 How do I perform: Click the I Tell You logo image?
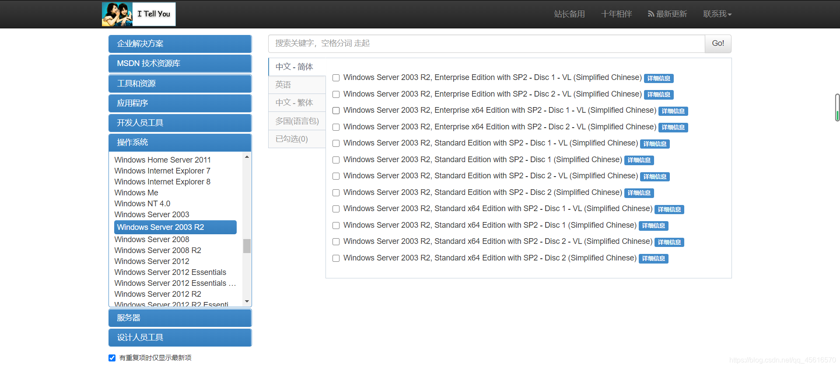click(139, 14)
